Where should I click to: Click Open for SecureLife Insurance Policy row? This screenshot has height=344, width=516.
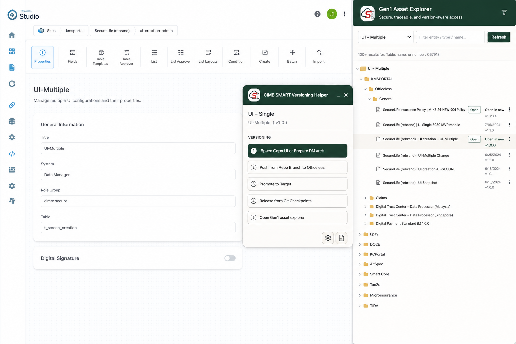474,110
